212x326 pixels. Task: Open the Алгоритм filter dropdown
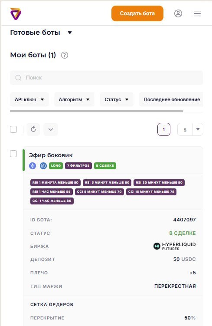tap(74, 99)
